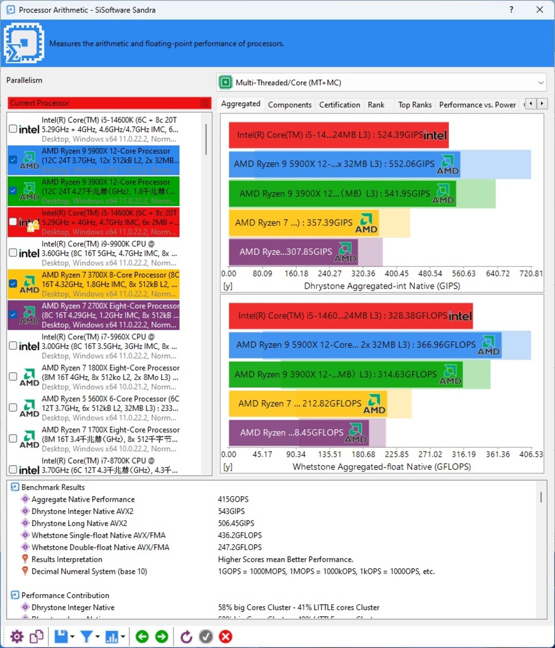
Task: Uncheck the AMD Ryzen 9 3900X processor
Action: [13, 191]
